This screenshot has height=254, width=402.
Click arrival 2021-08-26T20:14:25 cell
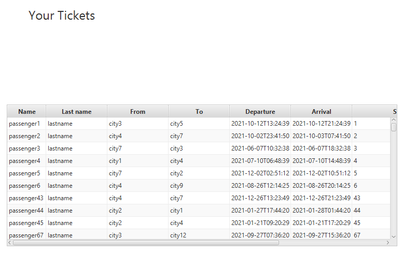pyautogui.click(x=321, y=186)
